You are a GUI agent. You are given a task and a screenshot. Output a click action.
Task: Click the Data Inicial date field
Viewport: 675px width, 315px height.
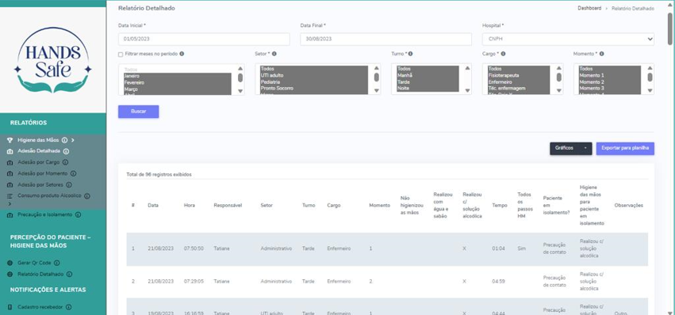204,39
